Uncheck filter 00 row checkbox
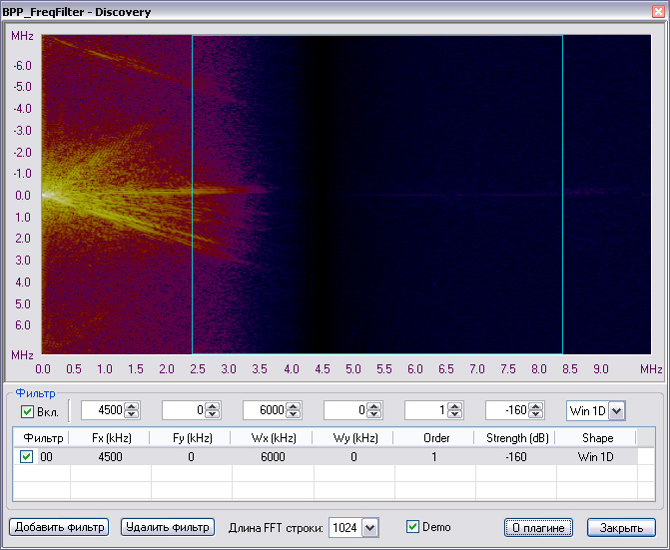Image resolution: width=670 pixels, height=550 pixels. (26, 456)
